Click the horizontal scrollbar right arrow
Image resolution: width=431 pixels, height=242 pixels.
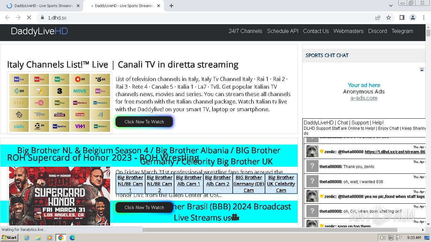(x=423, y=230)
